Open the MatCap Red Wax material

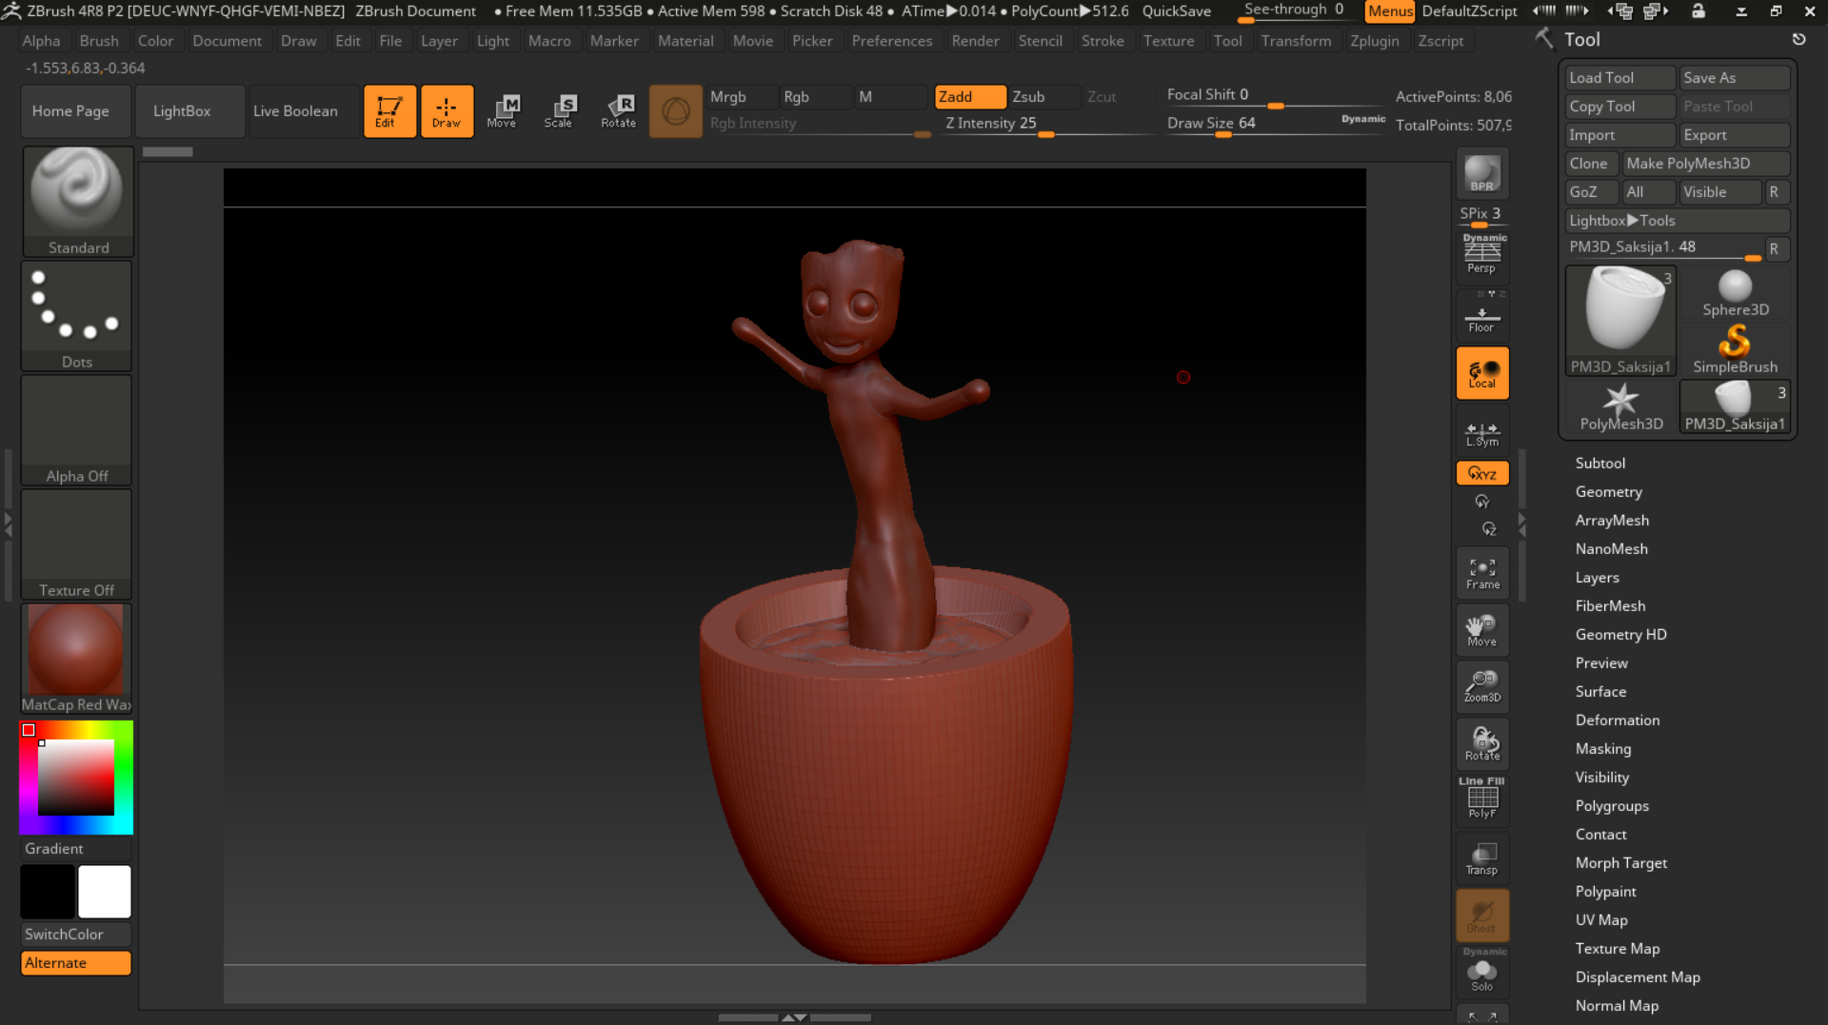click(x=77, y=658)
